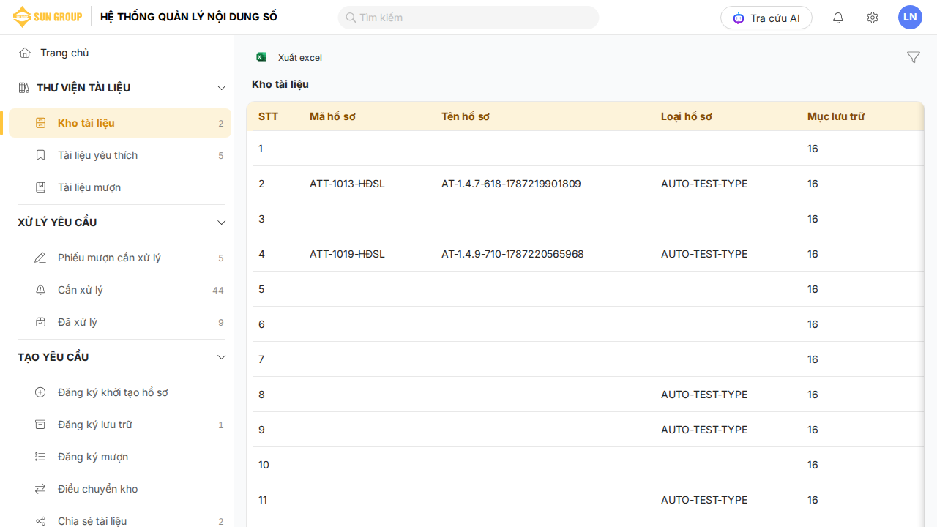Click the Excel file icon

261,57
